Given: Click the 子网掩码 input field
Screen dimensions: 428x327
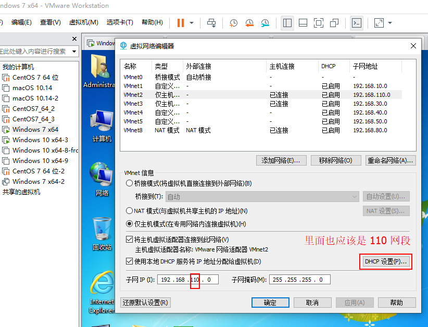Looking at the screenshot, I should (x=300, y=280).
